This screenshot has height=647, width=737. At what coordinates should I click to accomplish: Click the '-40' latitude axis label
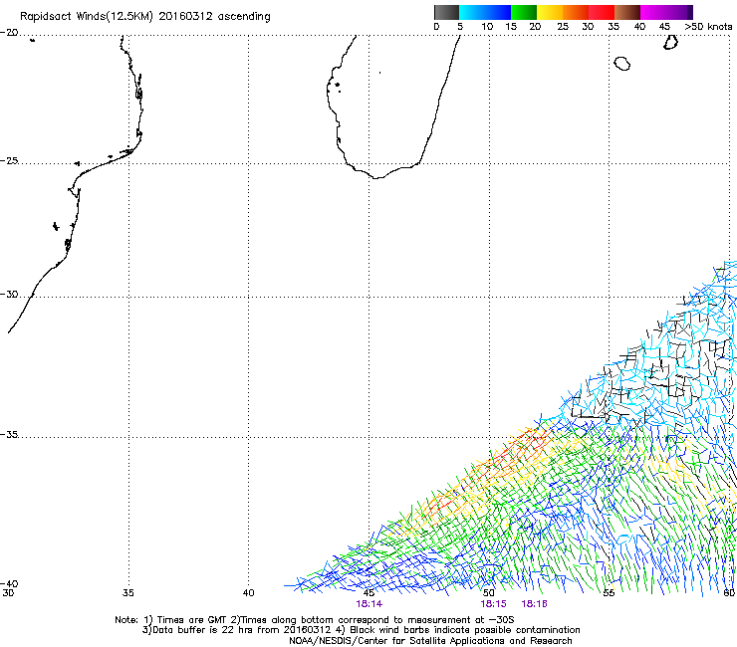click(x=9, y=583)
